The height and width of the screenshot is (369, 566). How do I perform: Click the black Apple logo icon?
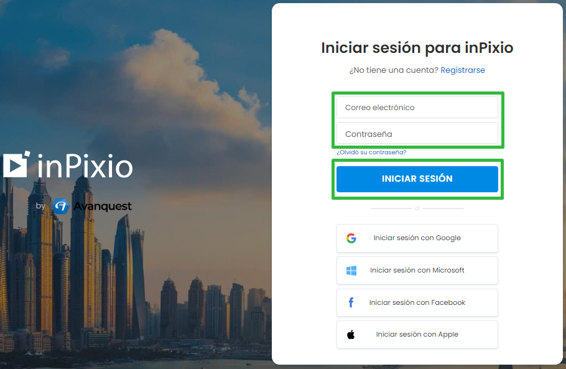pos(351,334)
